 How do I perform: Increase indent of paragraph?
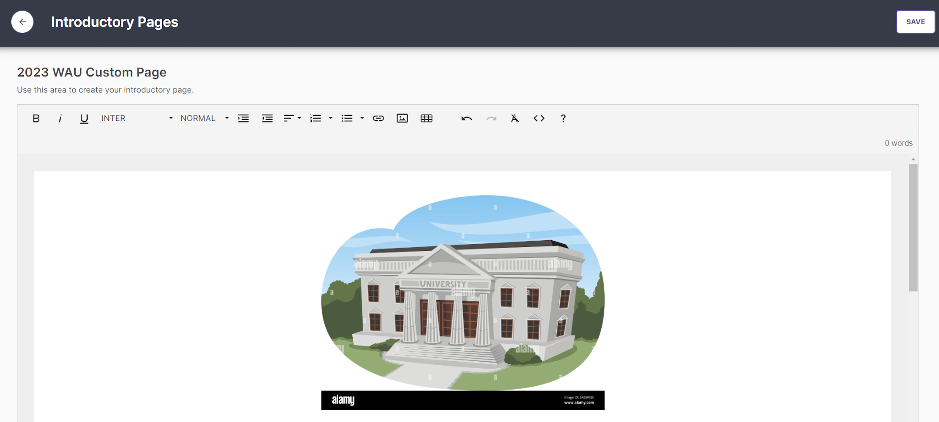click(243, 118)
